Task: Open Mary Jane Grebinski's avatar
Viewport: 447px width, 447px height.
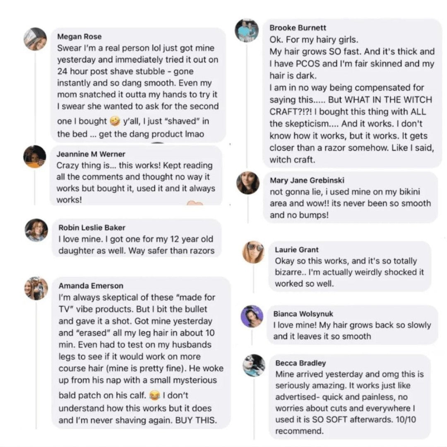Action: pyautogui.click(x=248, y=183)
